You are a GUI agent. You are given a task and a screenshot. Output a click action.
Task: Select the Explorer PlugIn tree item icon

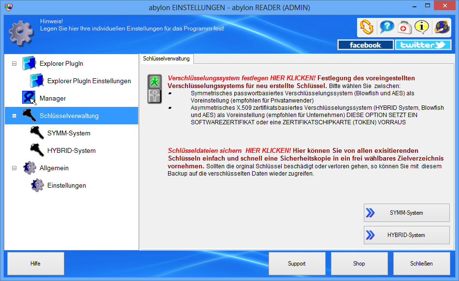[x=29, y=63]
